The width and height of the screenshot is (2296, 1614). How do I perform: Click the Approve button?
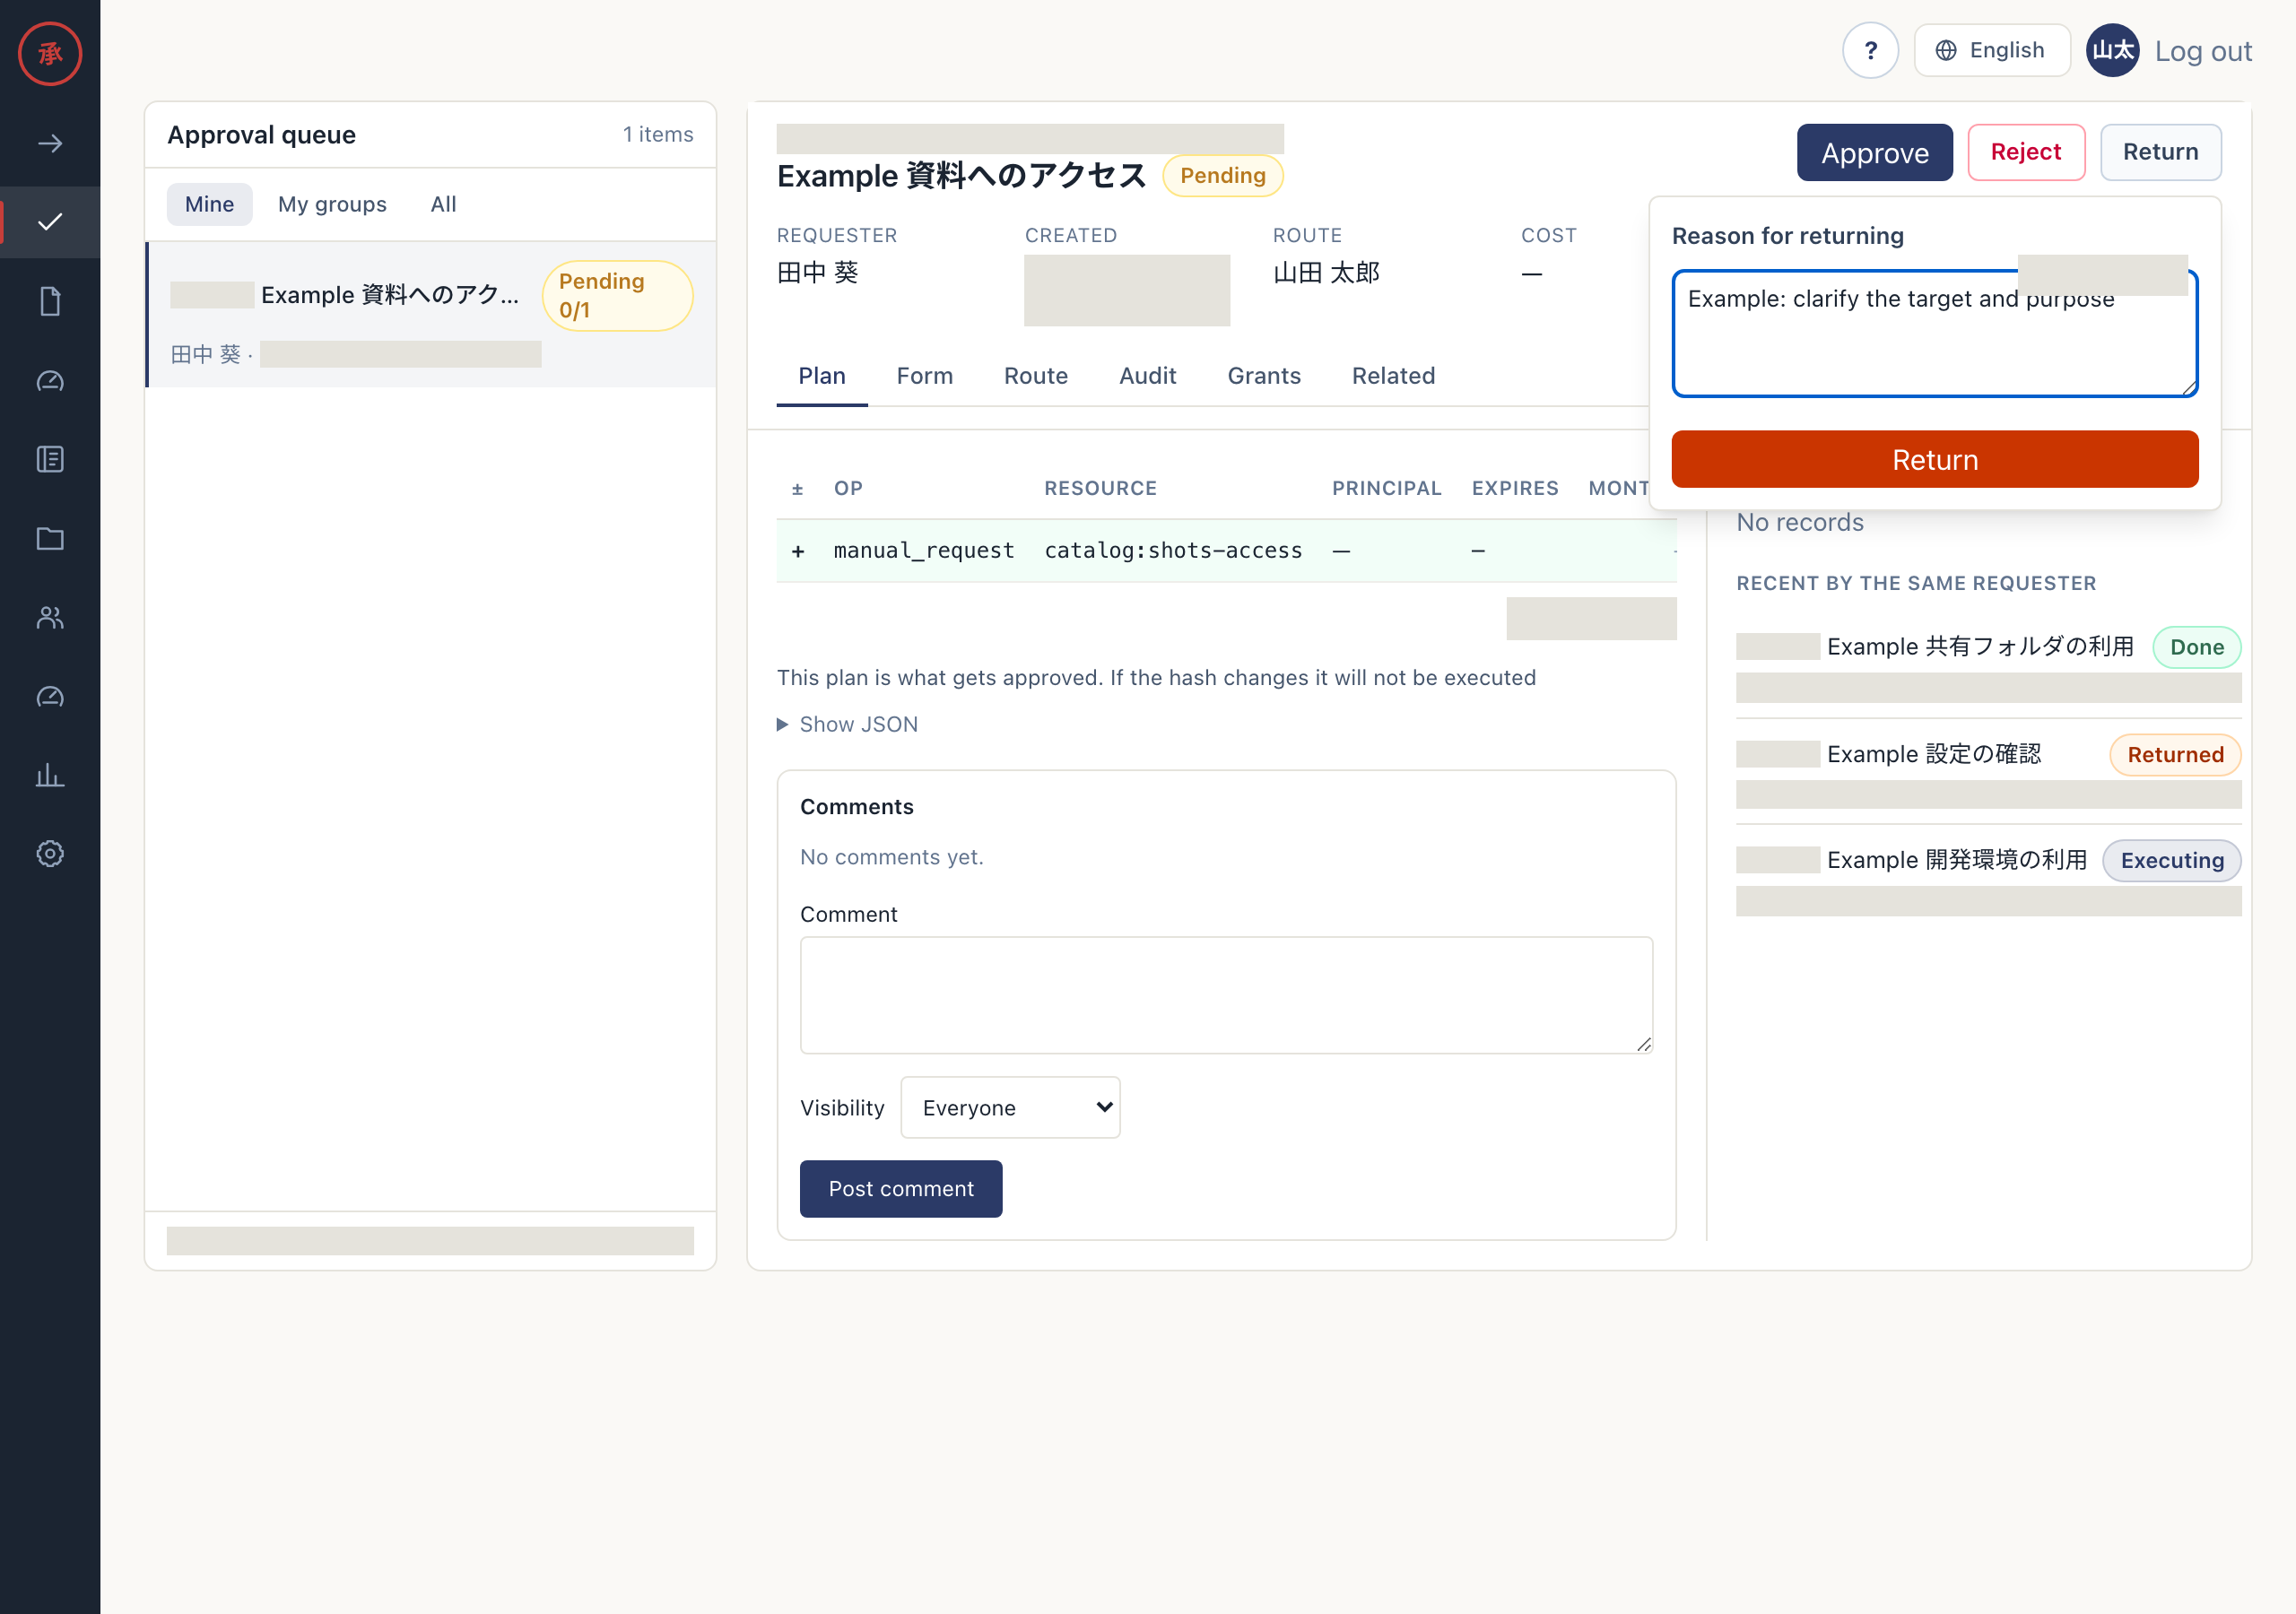point(1874,153)
